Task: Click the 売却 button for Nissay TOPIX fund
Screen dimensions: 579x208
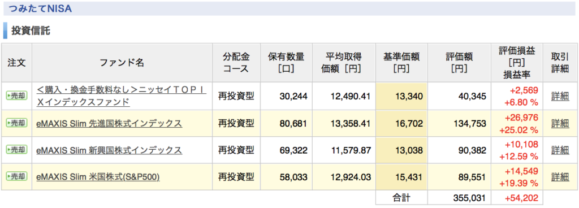Action: pos(16,96)
